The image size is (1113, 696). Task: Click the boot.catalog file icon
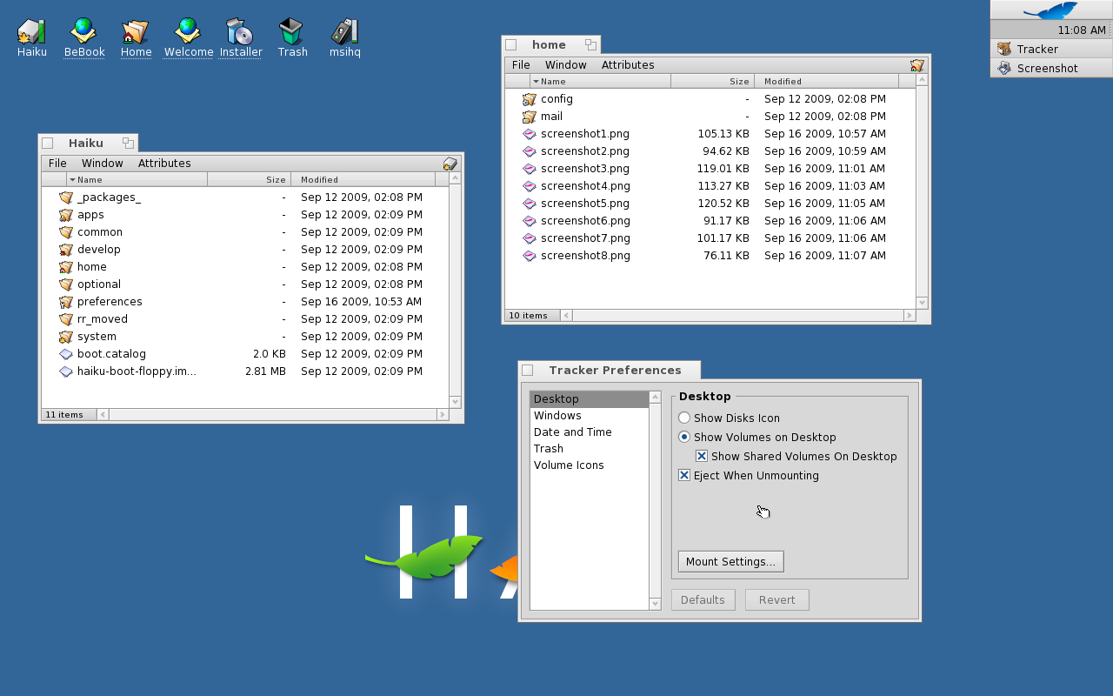pyautogui.click(x=66, y=354)
